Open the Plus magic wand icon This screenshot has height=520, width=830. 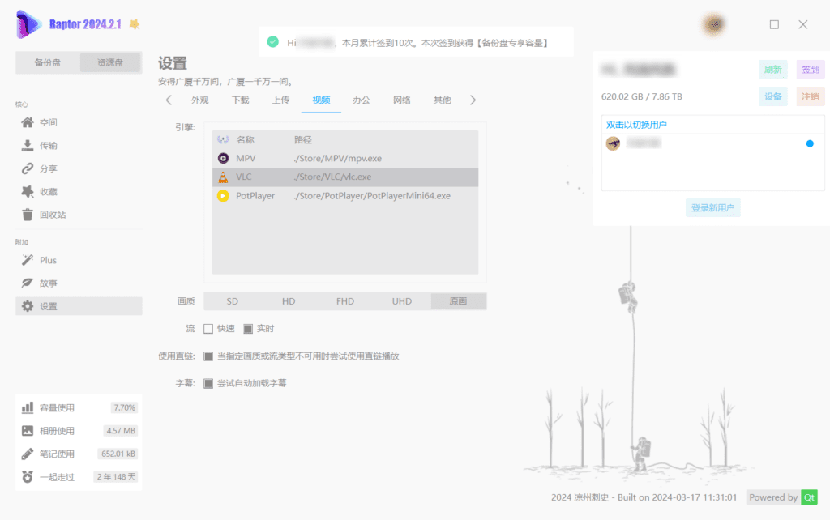click(x=28, y=260)
